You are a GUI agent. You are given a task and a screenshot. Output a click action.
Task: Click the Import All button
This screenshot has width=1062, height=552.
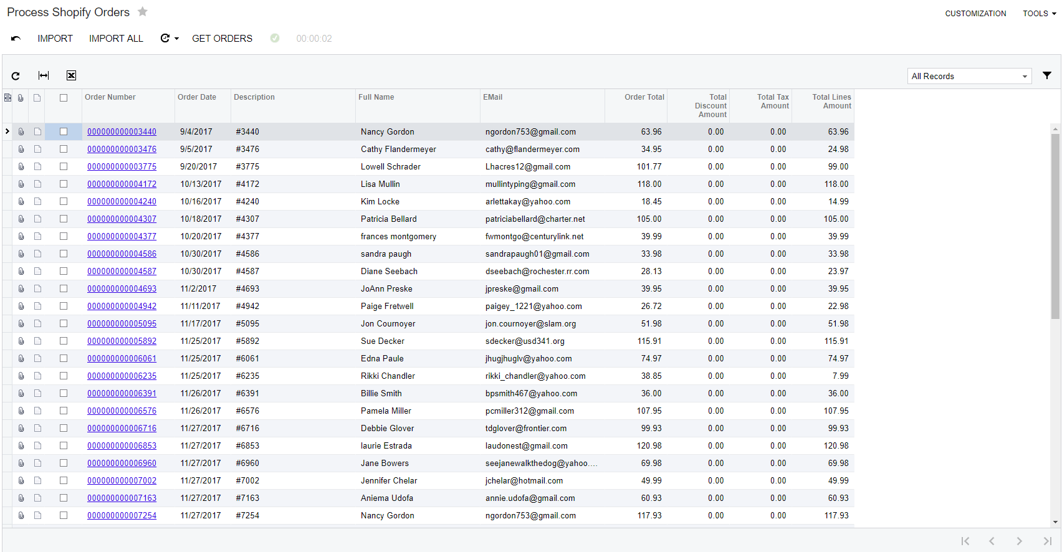(116, 39)
